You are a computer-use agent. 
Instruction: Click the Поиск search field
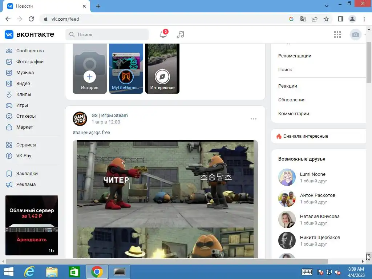tap(107, 35)
